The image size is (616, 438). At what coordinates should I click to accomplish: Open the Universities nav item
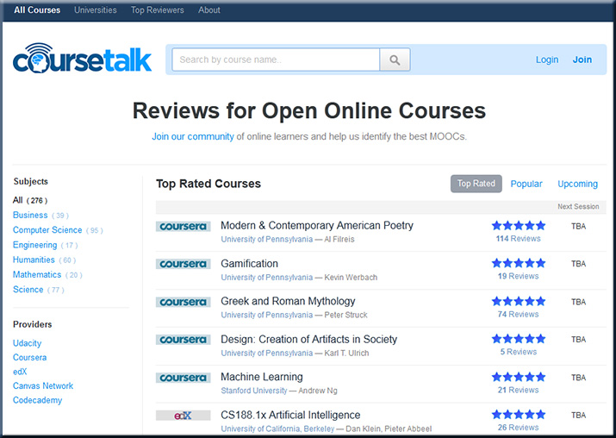[x=96, y=10]
